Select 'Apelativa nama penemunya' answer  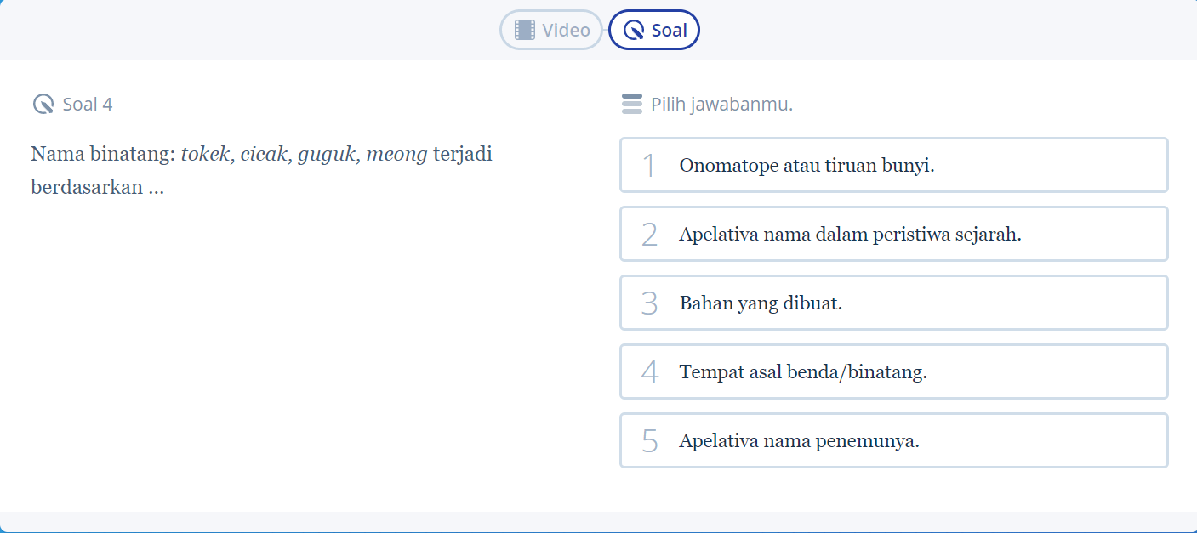pos(893,440)
